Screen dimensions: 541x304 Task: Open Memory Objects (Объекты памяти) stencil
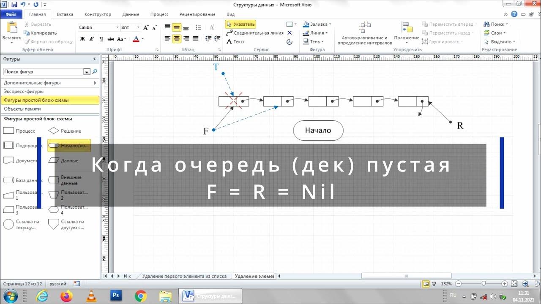(x=50, y=109)
